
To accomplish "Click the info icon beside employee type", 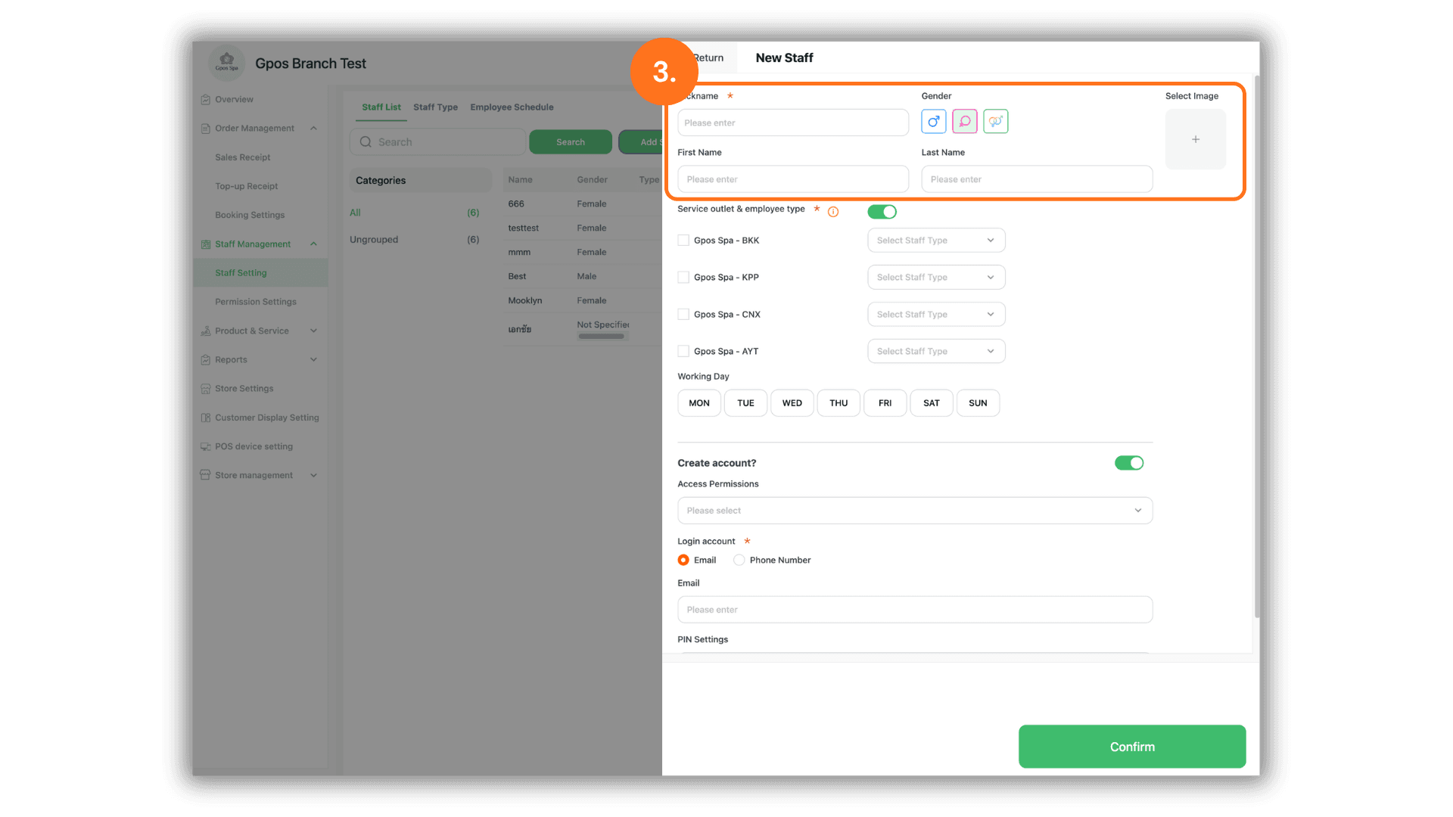I will click(x=832, y=212).
